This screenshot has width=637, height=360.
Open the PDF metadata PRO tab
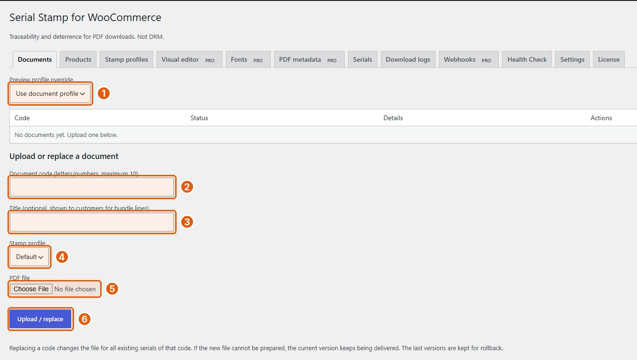pos(309,59)
